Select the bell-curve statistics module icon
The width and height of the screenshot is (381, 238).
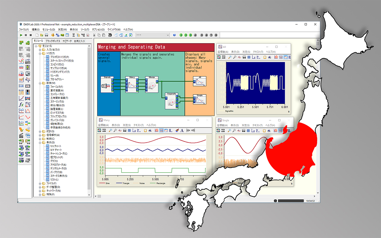pyautogui.click(x=28, y=111)
